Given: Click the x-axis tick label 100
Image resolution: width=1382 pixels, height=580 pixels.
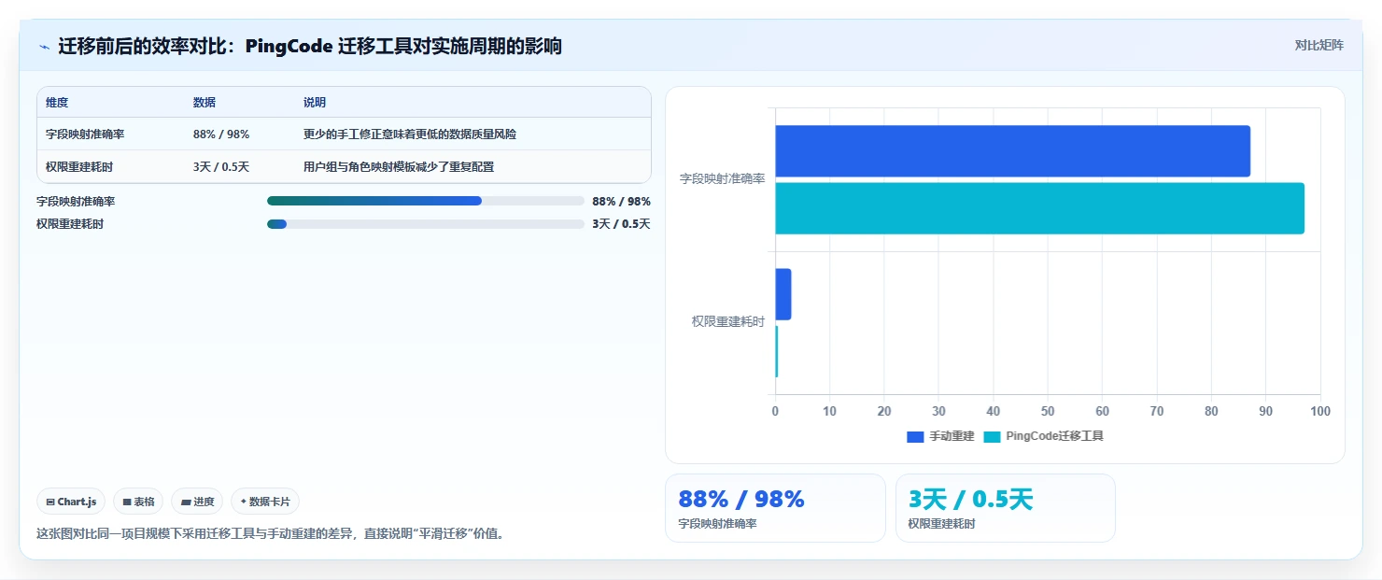Looking at the screenshot, I should tap(1320, 411).
